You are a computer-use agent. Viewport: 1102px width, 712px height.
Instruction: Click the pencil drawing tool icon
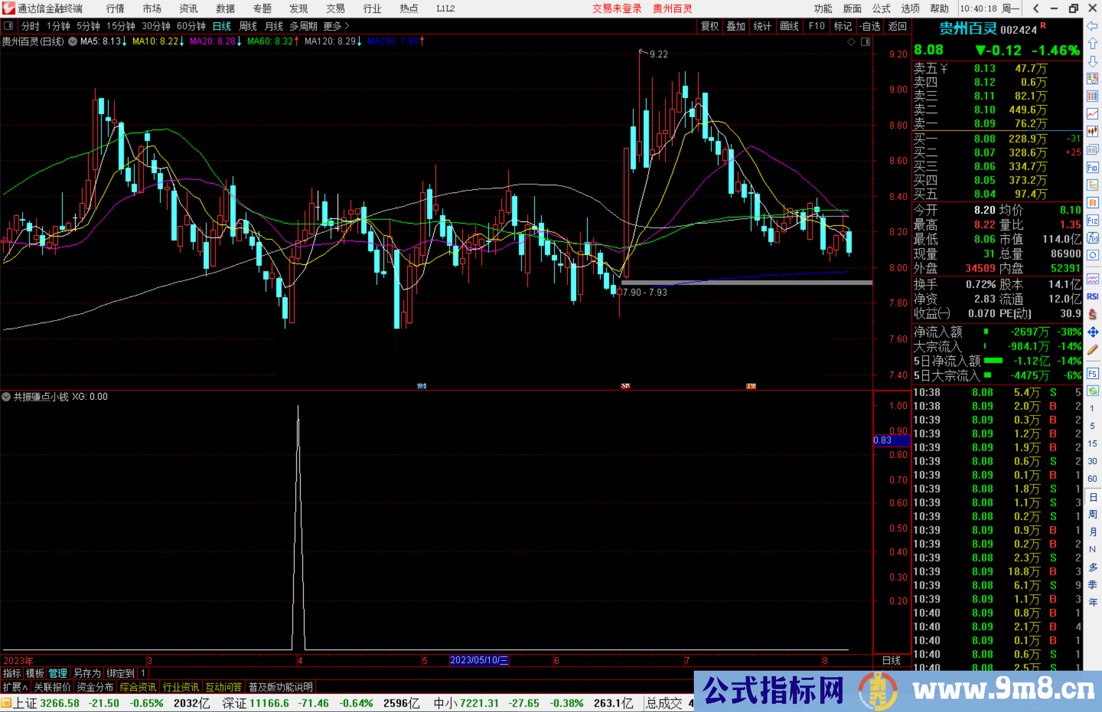(1092, 350)
